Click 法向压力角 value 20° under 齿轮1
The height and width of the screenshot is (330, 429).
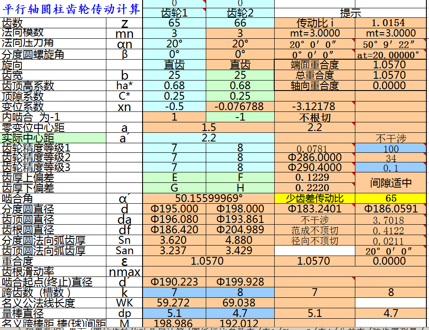(x=174, y=44)
